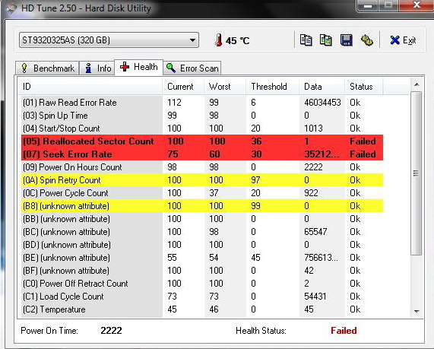The image size is (434, 349).
Task: Switch to the Info tab
Action: (97, 68)
